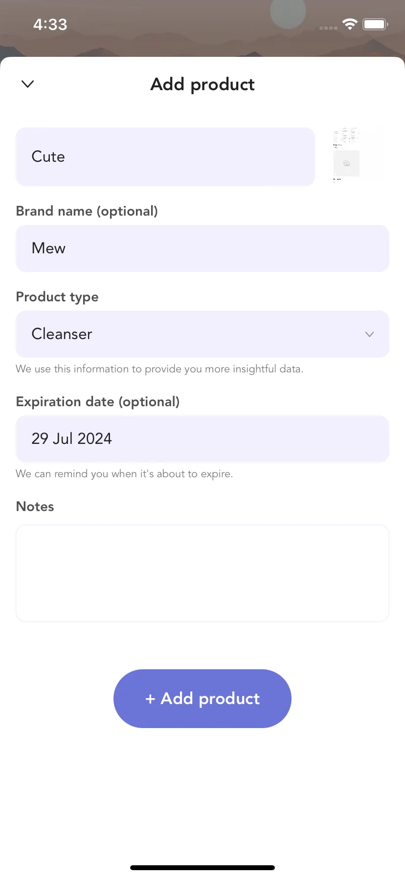Tap the Brand name (optional) label

coord(87,211)
